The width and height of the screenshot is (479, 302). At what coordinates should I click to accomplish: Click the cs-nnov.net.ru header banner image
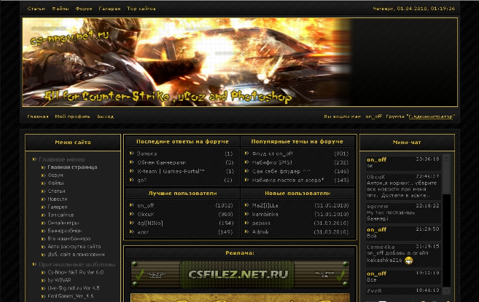(240, 62)
